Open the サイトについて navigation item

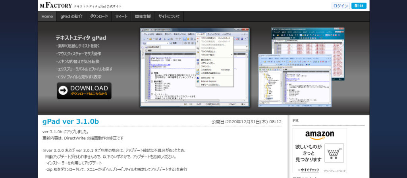click(x=169, y=16)
